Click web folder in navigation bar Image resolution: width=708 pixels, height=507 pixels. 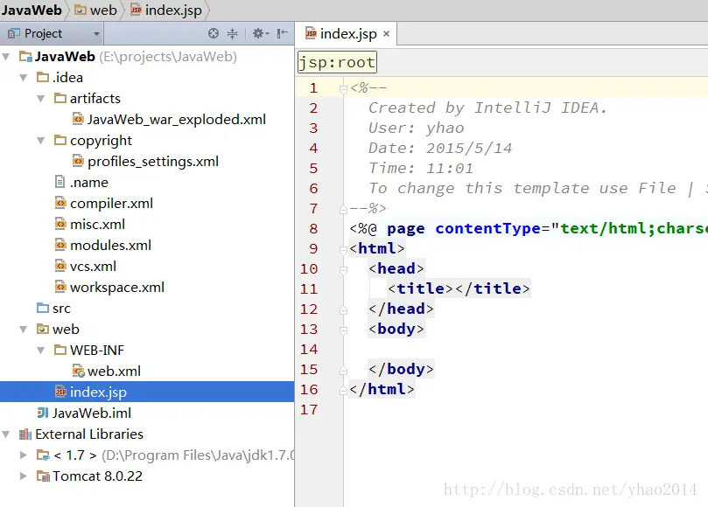coord(95,10)
